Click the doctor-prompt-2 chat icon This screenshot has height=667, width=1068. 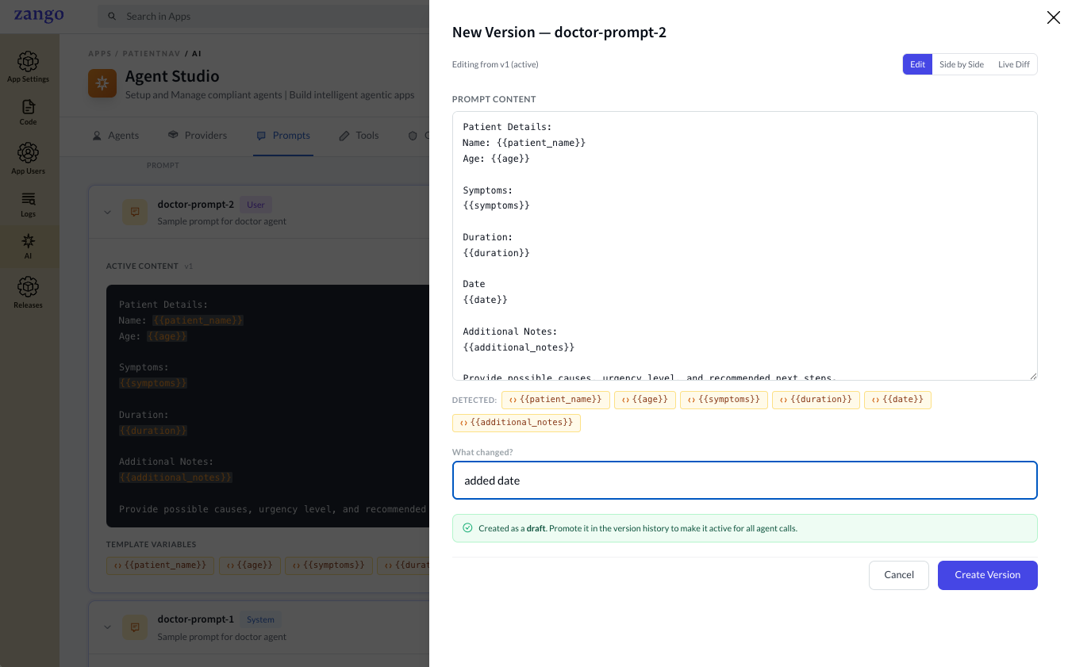(x=135, y=212)
